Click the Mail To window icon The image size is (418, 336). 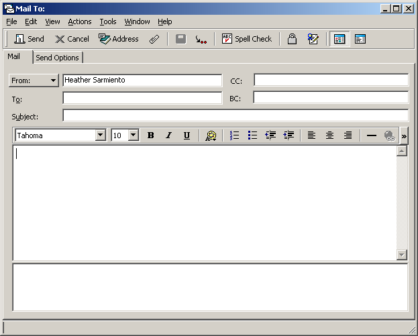click(9, 9)
